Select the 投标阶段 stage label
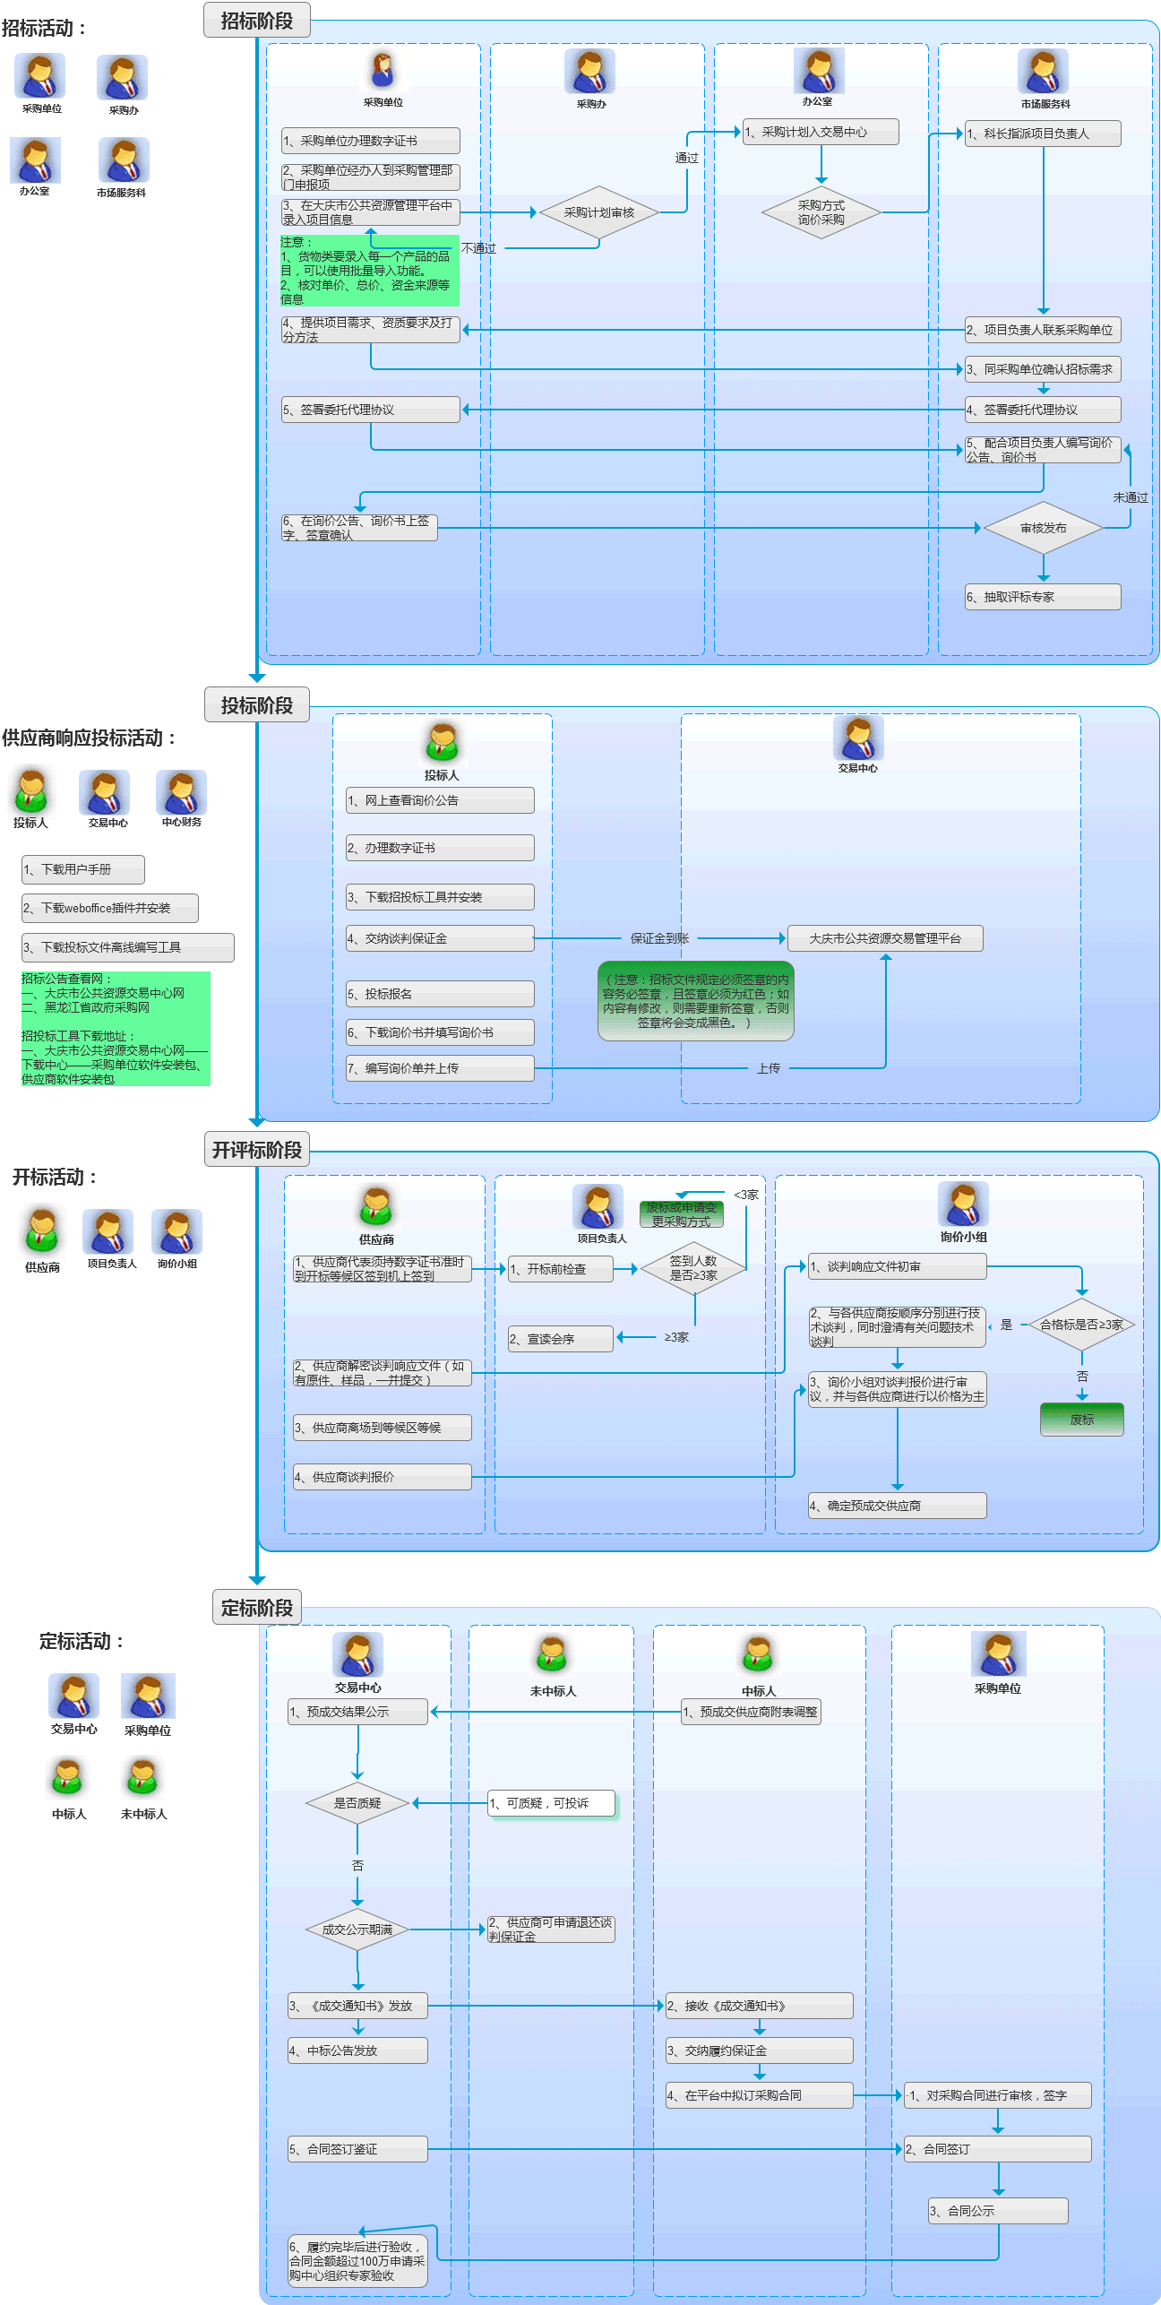 (x=257, y=705)
